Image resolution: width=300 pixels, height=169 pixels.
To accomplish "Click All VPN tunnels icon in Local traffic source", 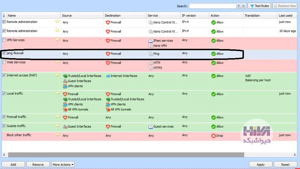I will (65, 110).
